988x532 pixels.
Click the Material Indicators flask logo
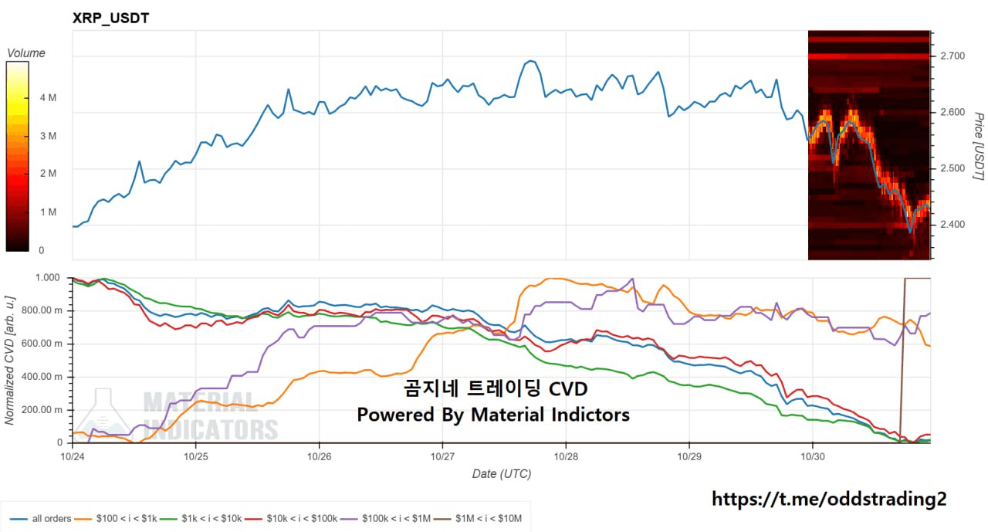click(x=109, y=415)
